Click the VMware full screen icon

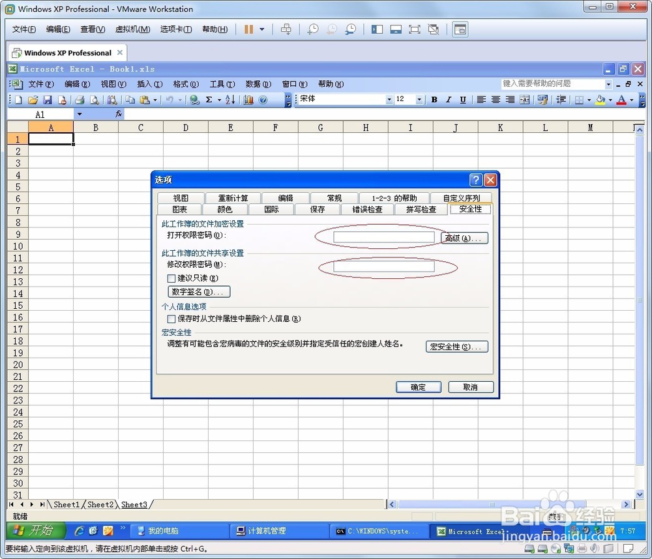tap(414, 29)
